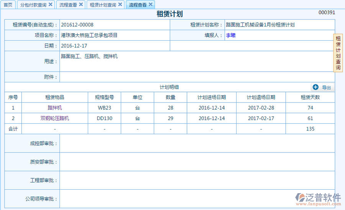The image size is (345, 210).
Task: Select the 合计 row label
Action: coord(13,129)
